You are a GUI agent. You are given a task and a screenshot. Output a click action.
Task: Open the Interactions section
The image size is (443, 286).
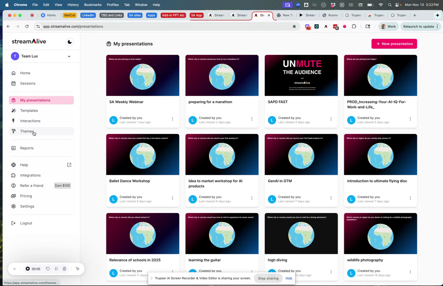30,121
